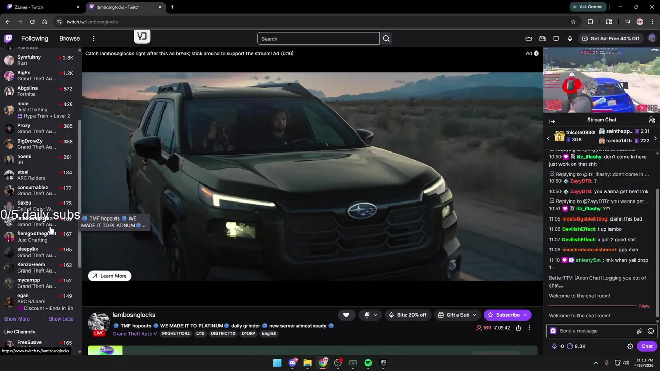Open Chrome extensions puzzle icon
The width and height of the screenshot is (660, 371).
pos(590,22)
